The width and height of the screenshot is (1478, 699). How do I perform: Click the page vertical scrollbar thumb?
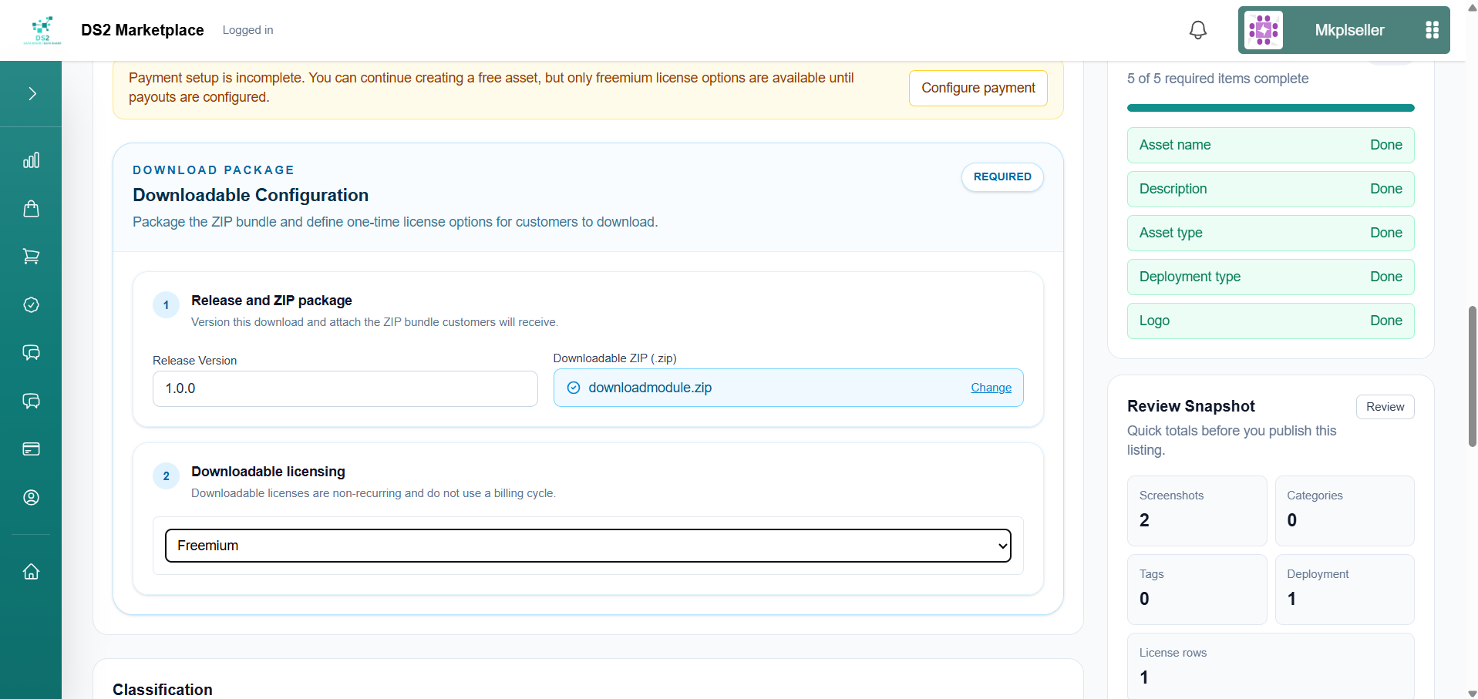click(x=1472, y=376)
